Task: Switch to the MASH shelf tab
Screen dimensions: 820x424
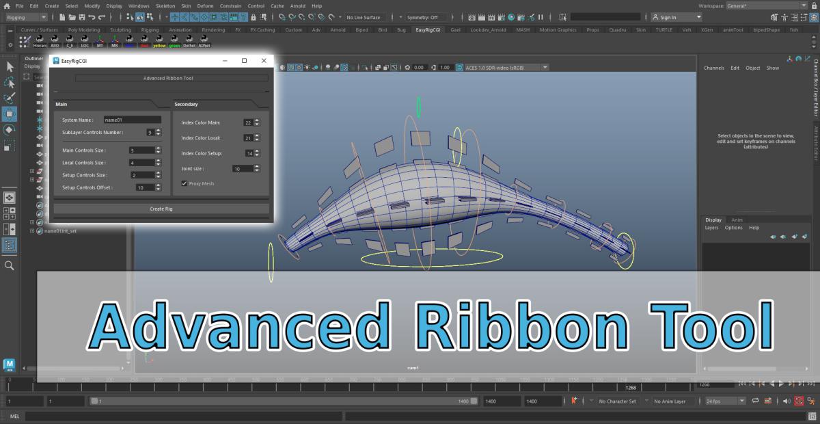Action: 523,30
